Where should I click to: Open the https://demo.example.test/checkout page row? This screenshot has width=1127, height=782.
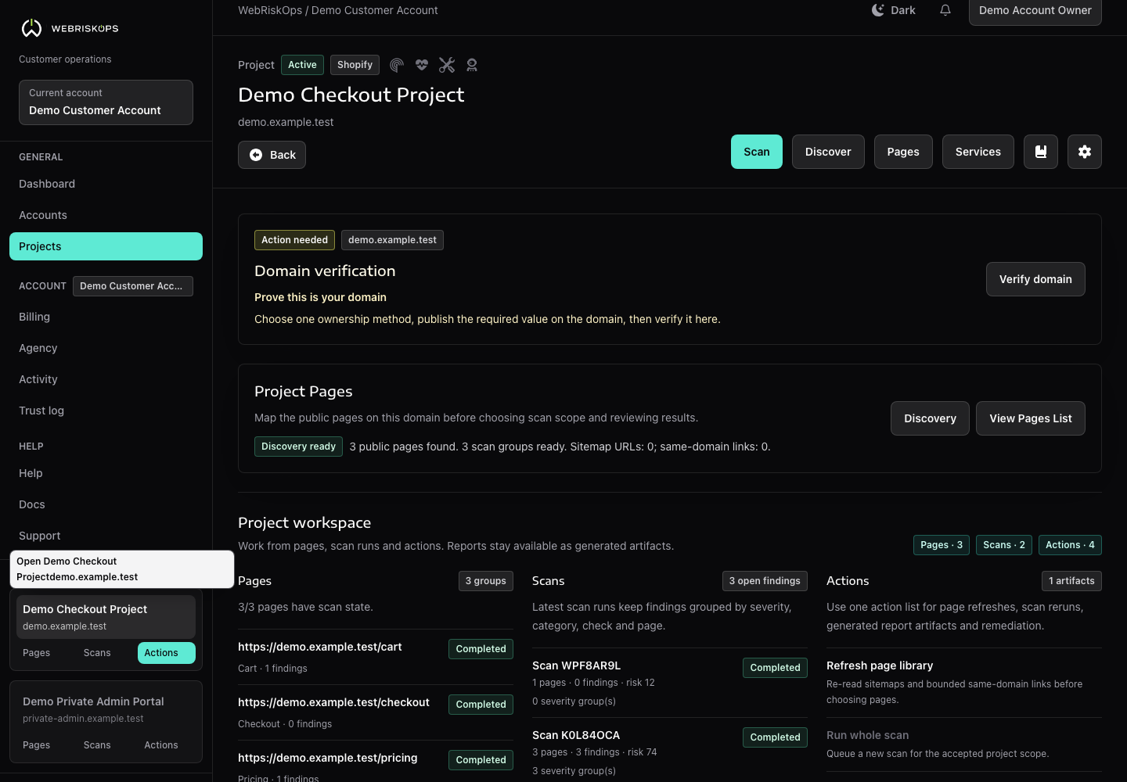pos(376,712)
